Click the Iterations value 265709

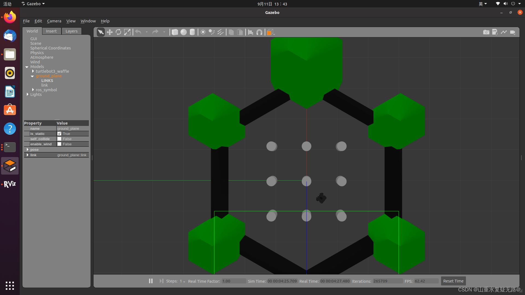coord(387,281)
